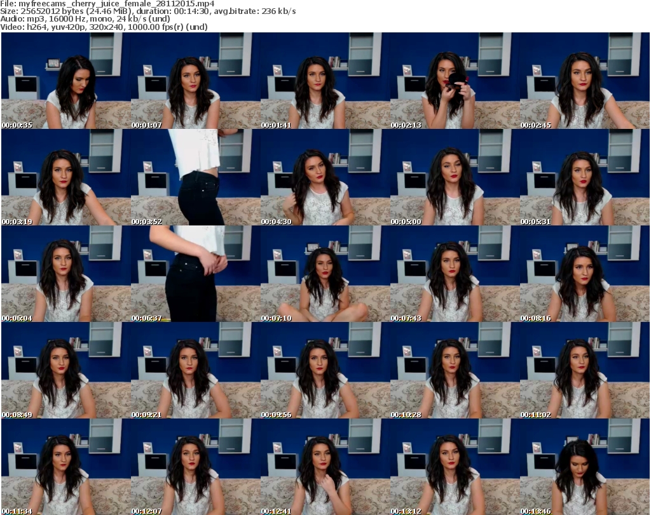Choose the 00:04:30 frame

(325, 177)
